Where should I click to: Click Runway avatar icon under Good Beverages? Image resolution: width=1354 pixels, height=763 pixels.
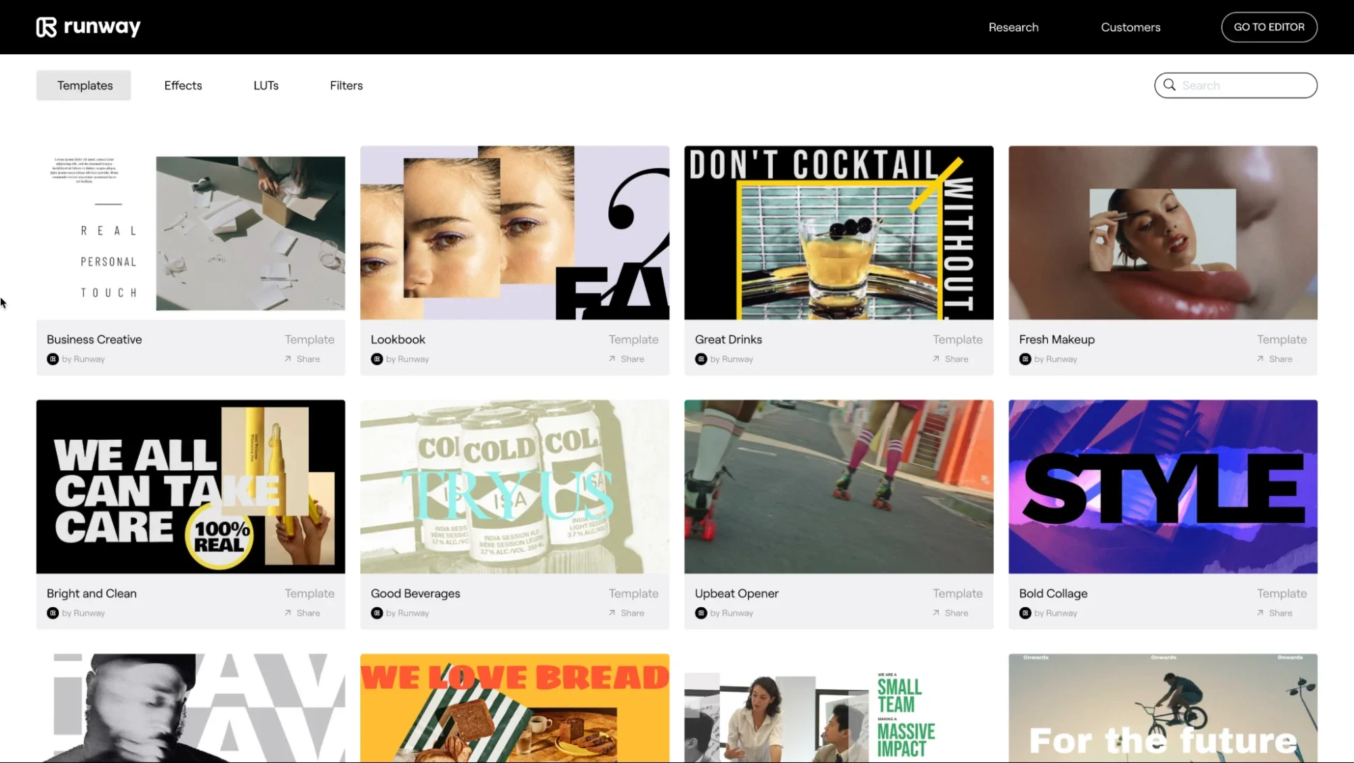pyautogui.click(x=377, y=613)
